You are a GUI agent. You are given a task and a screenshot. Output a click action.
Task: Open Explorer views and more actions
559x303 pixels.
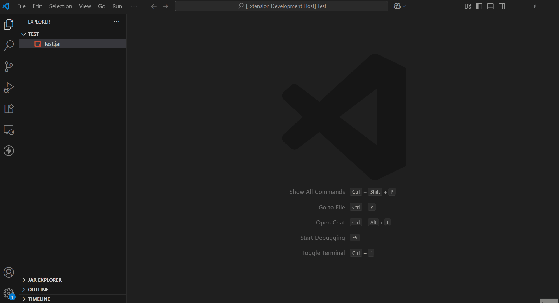click(117, 22)
